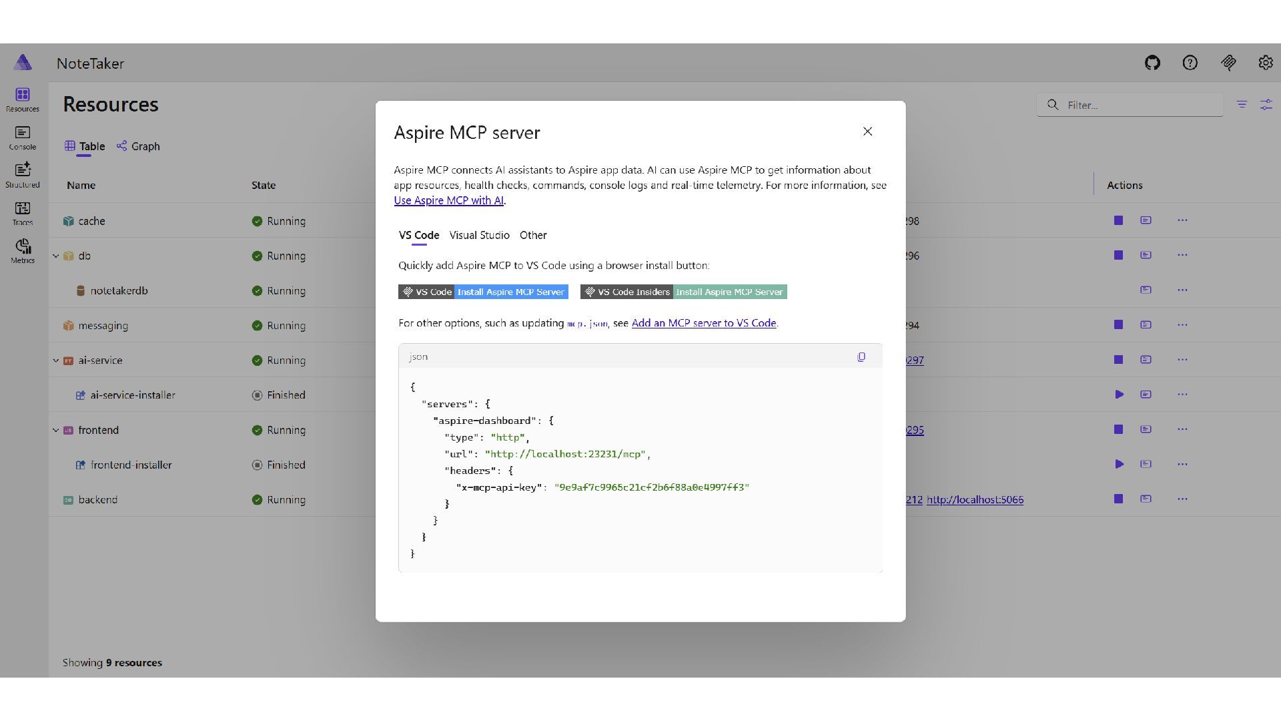Go to Console logs in sidebar
1281x721 pixels.
point(23,138)
